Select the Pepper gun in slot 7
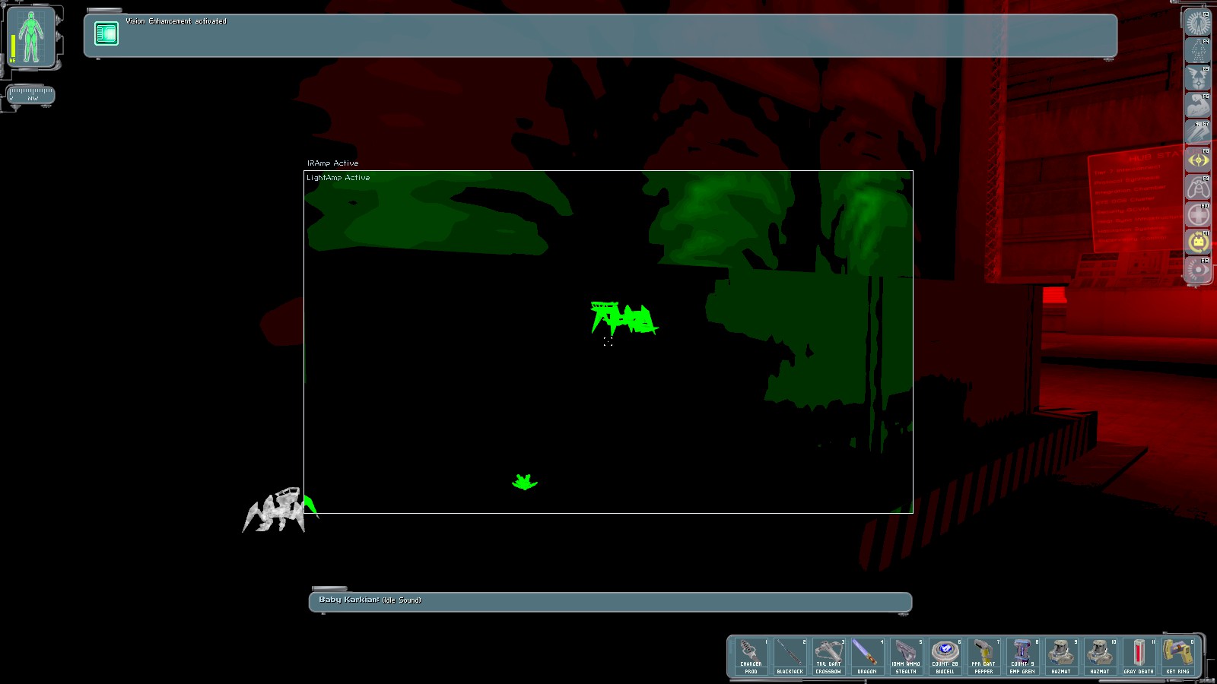The width and height of the screenshot is (1217, 684). (984, 657)
